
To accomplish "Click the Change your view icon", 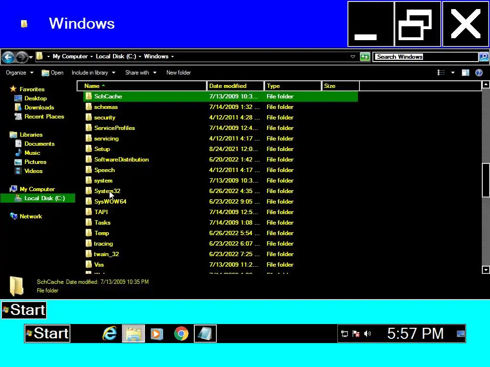I will point(441,73).
